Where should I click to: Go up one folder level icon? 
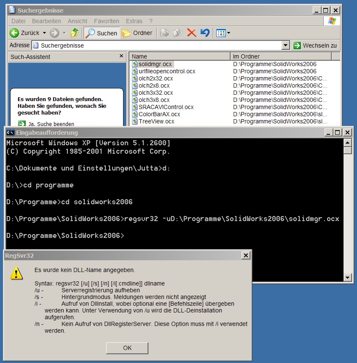click(x=75, y=33)
